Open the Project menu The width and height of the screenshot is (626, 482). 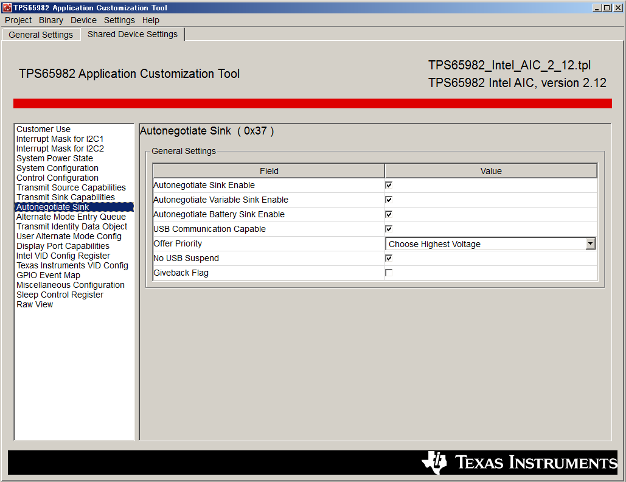point(18,20)
